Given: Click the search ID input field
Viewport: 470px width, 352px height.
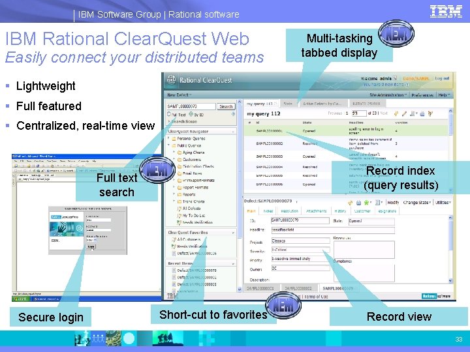Looking at the screenshot, I should pos(191,106).
